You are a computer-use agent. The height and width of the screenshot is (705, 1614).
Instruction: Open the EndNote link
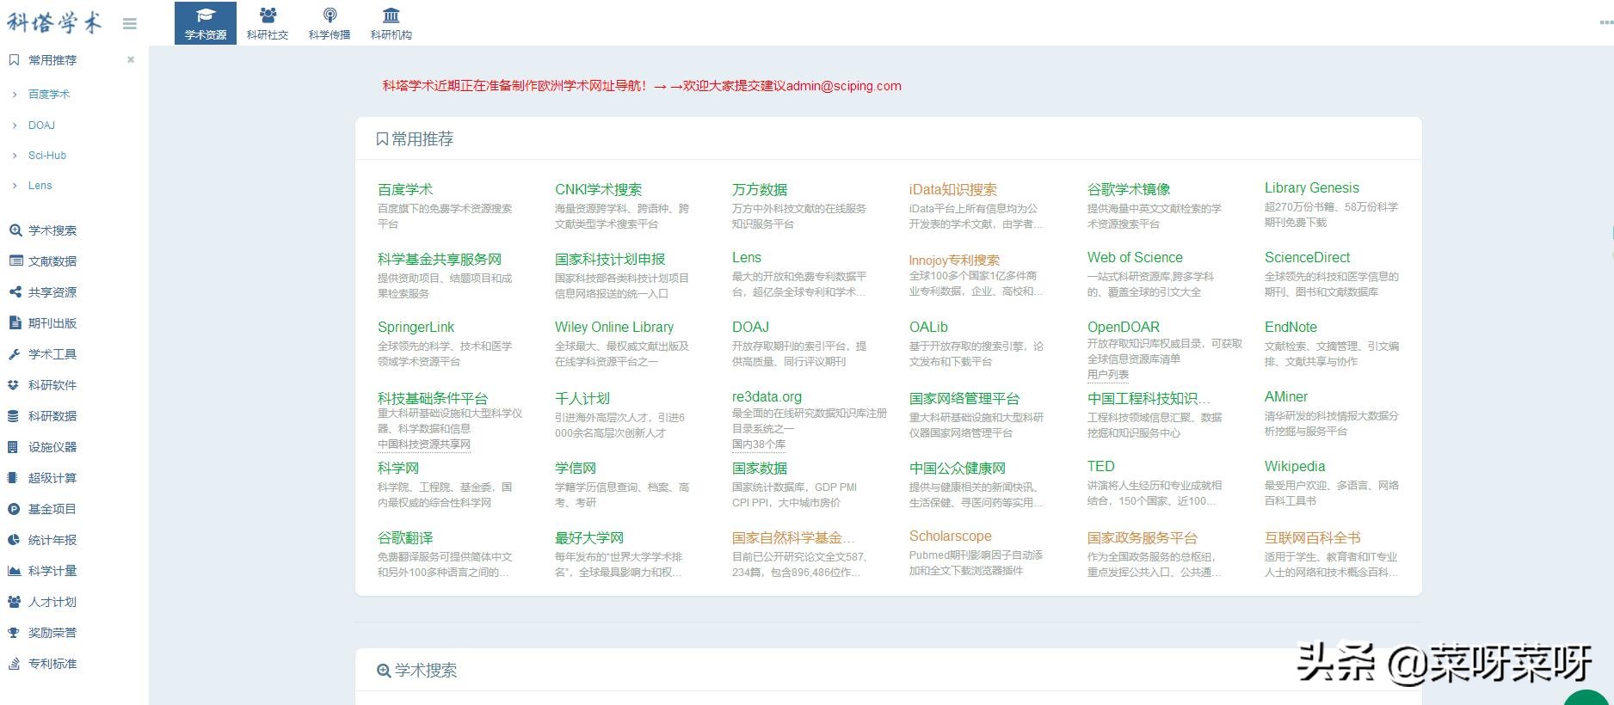(1291, 327)
